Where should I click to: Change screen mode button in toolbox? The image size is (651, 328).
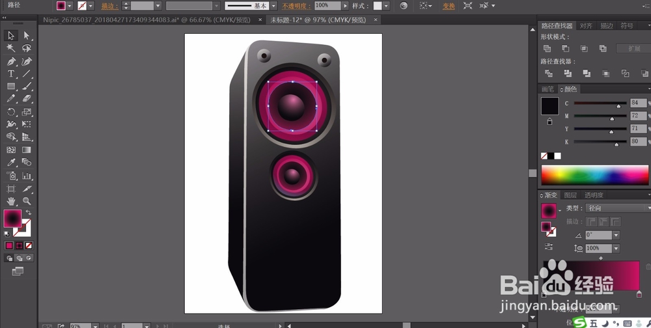pyautogui.click(x=18, y=271)
